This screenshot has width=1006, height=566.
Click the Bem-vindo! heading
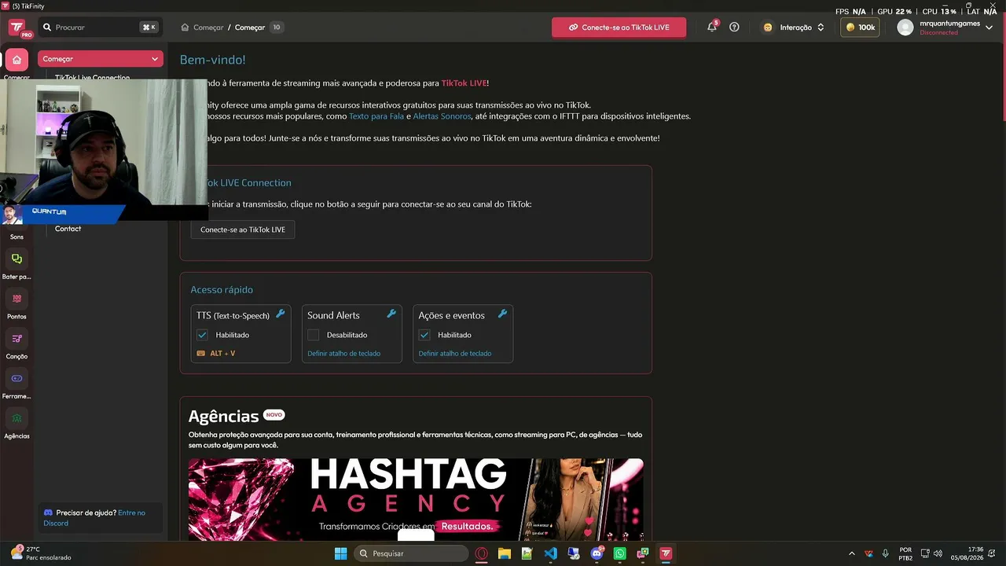coord(212,60)
